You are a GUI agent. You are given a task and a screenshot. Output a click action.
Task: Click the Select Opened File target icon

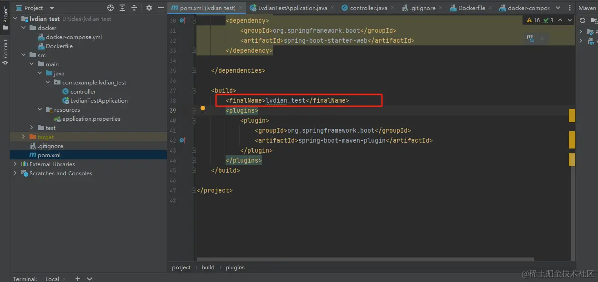pos(111,8)
